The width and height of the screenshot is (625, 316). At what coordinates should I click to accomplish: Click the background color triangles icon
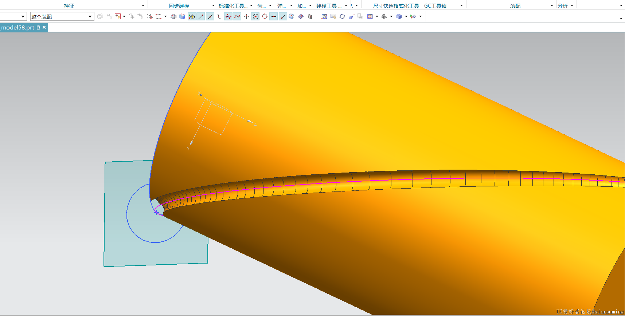point(413,16)
